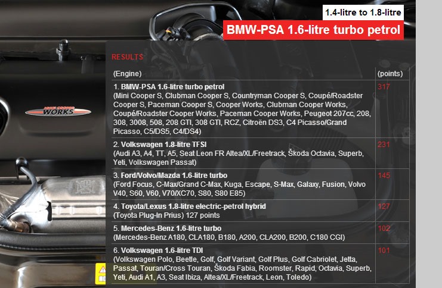This screenshot has width=442, height=288.
Task: Select the '6. Volkswagen 1.6-litre TDI' row title
Action: (x=158, y=251)
